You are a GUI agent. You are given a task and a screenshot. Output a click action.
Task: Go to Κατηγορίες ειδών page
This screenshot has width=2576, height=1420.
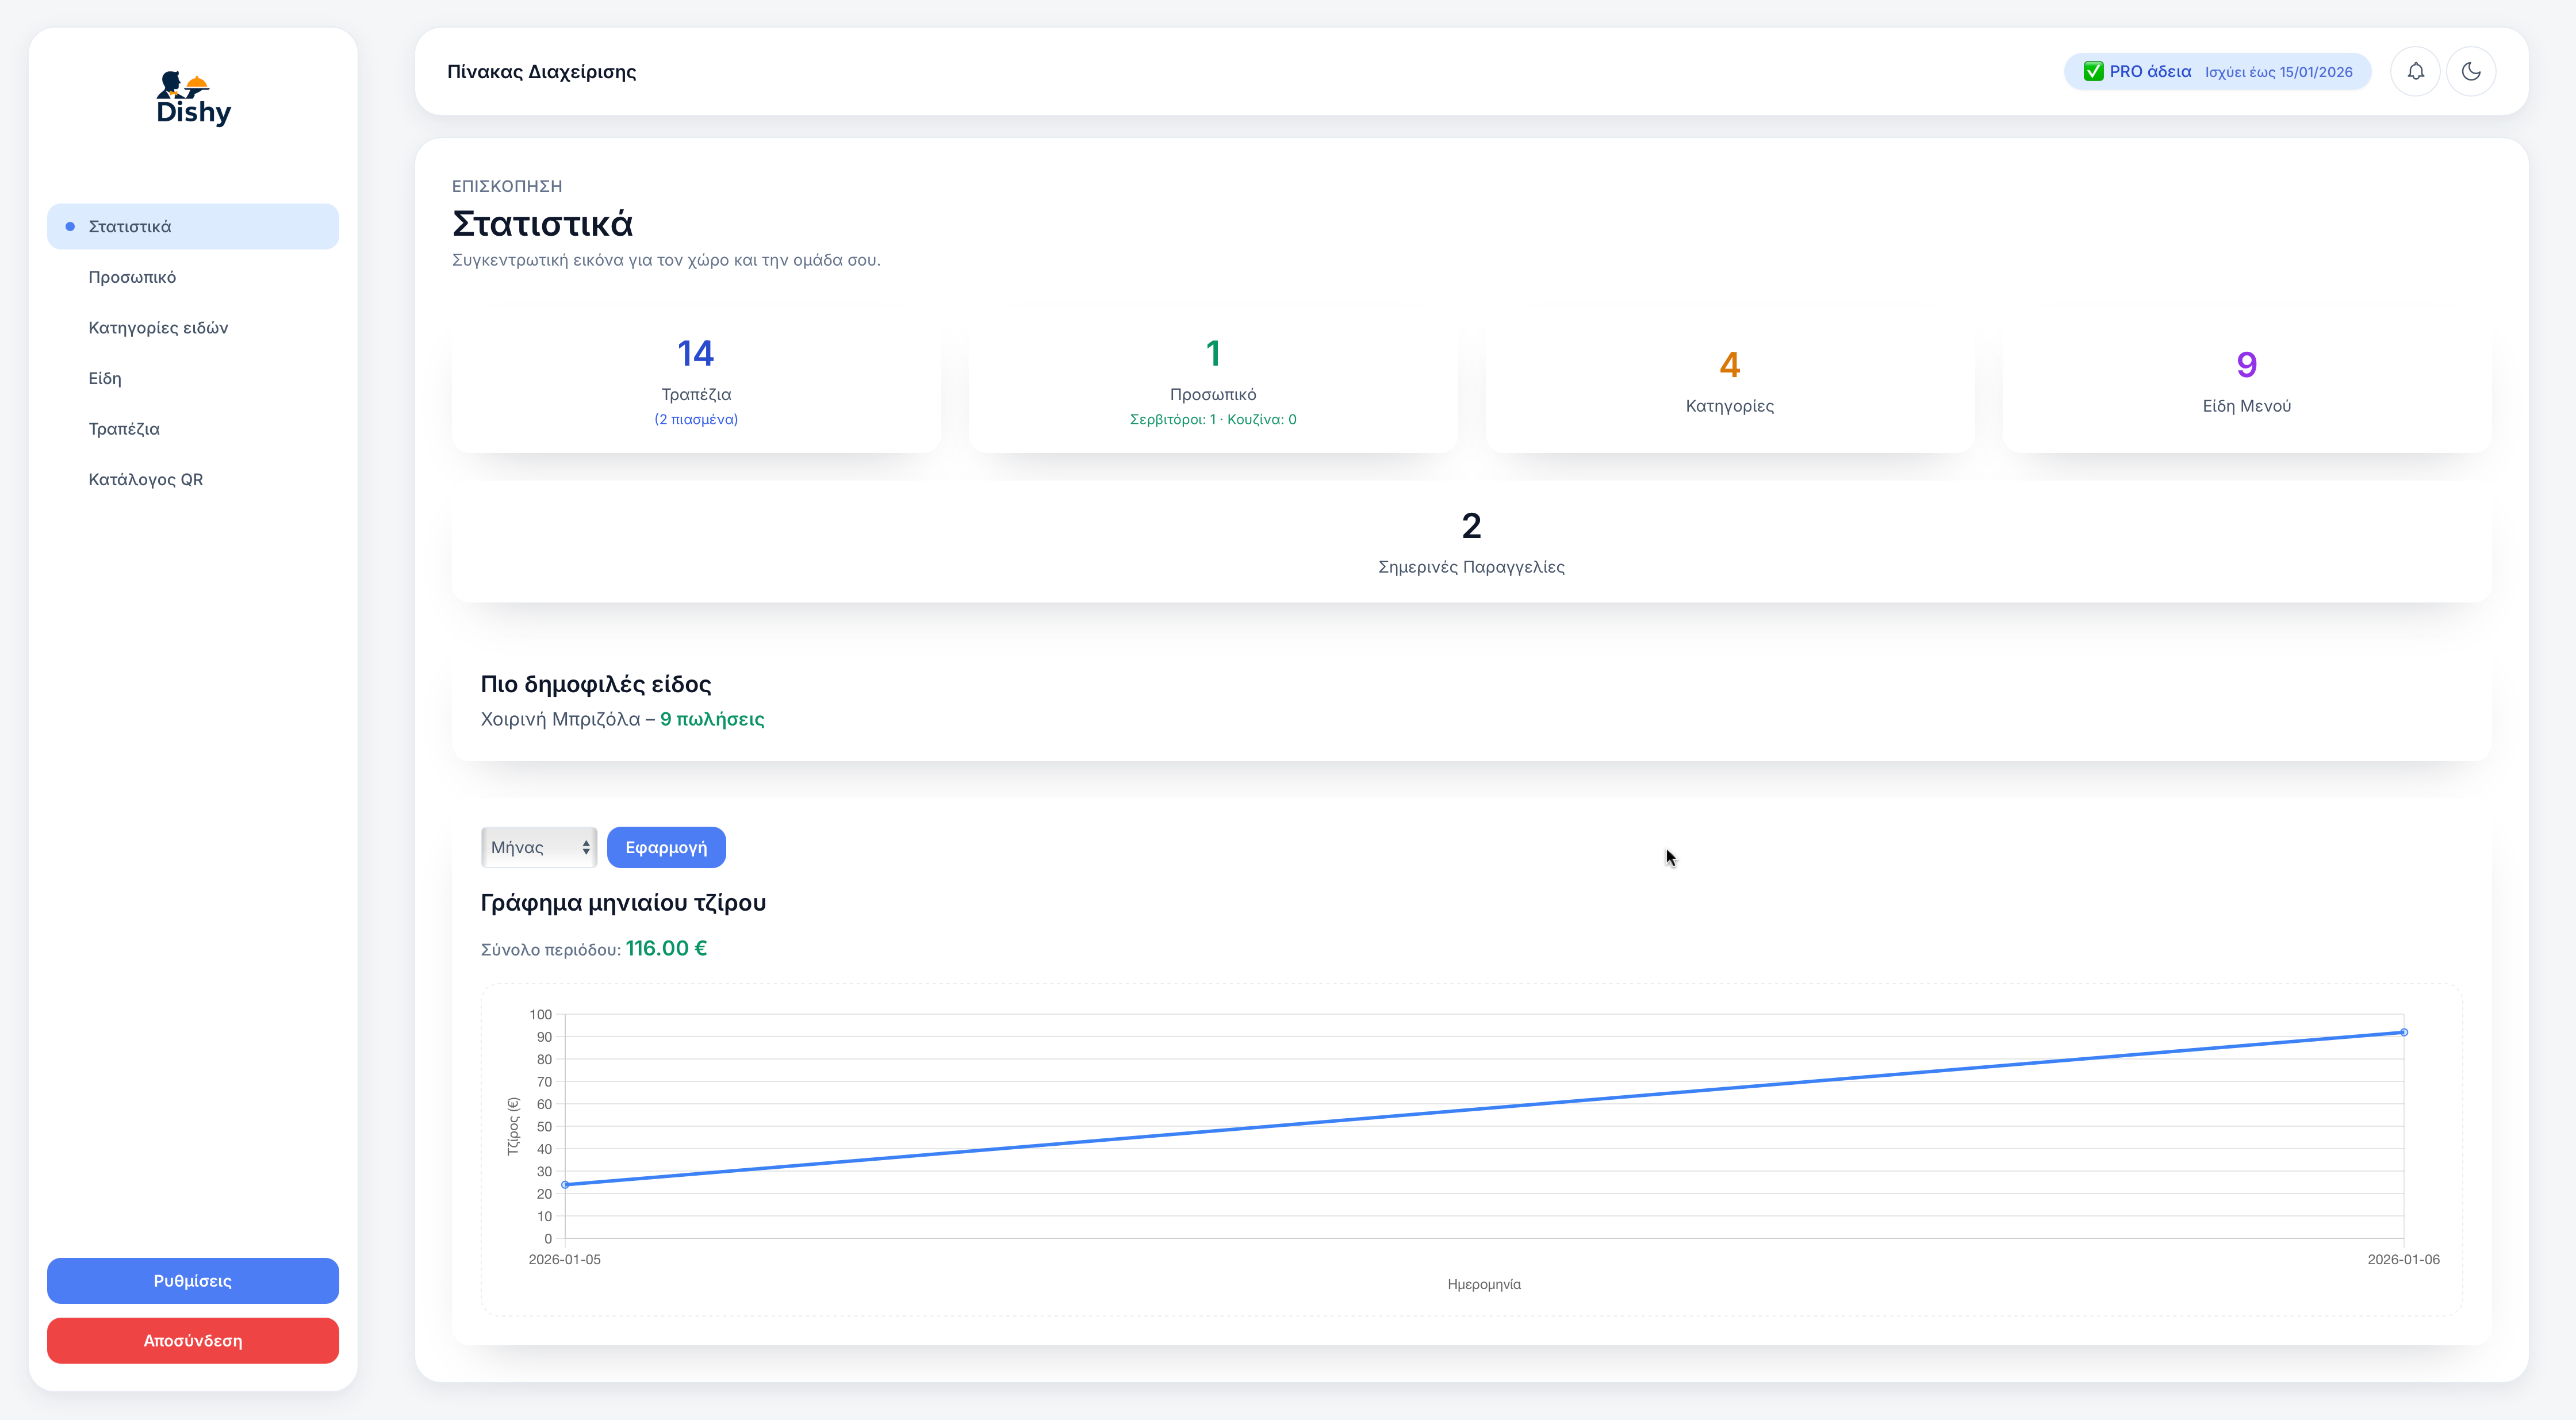pyautogui.click(x=158, y=327)
